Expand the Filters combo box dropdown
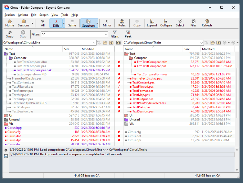Viewport: 243px width, 183px height. (x=106, y=34)
